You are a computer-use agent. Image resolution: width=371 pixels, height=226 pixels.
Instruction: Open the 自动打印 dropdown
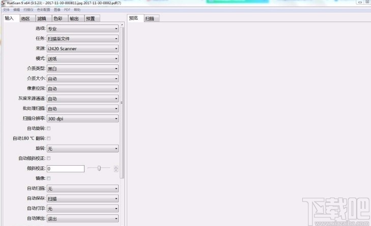(82, 209)
